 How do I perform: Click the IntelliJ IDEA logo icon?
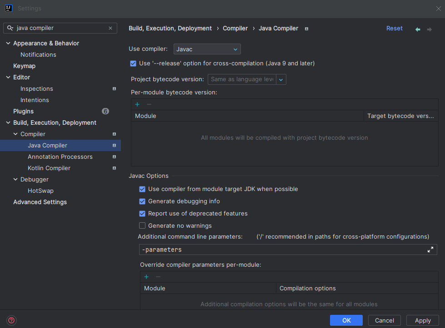click(9, 8)
